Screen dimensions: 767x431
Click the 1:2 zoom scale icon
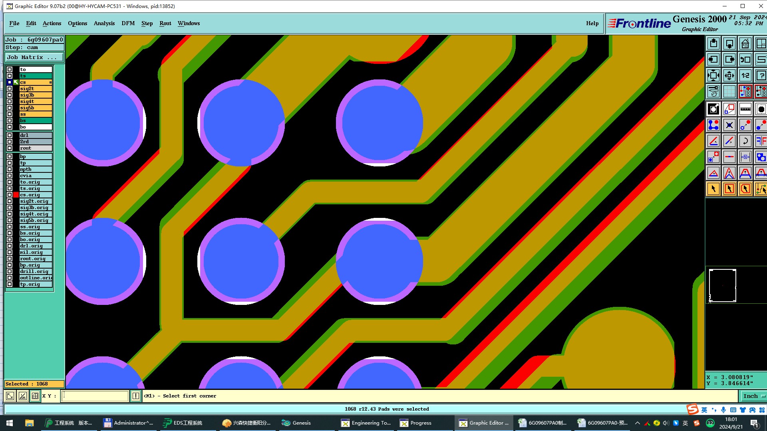click(745, 75)
